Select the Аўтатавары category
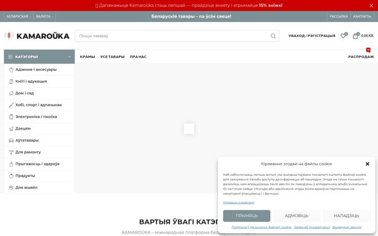 pyautogui.click(x=39, y=141)
